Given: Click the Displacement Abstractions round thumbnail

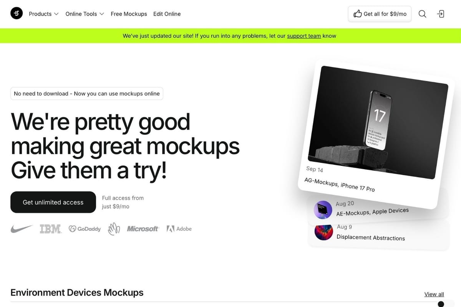Looking at the screenshot, I should [x=323, y=232].
